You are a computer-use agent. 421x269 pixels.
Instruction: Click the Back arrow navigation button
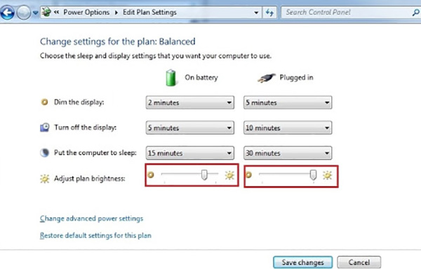(7, 13)
